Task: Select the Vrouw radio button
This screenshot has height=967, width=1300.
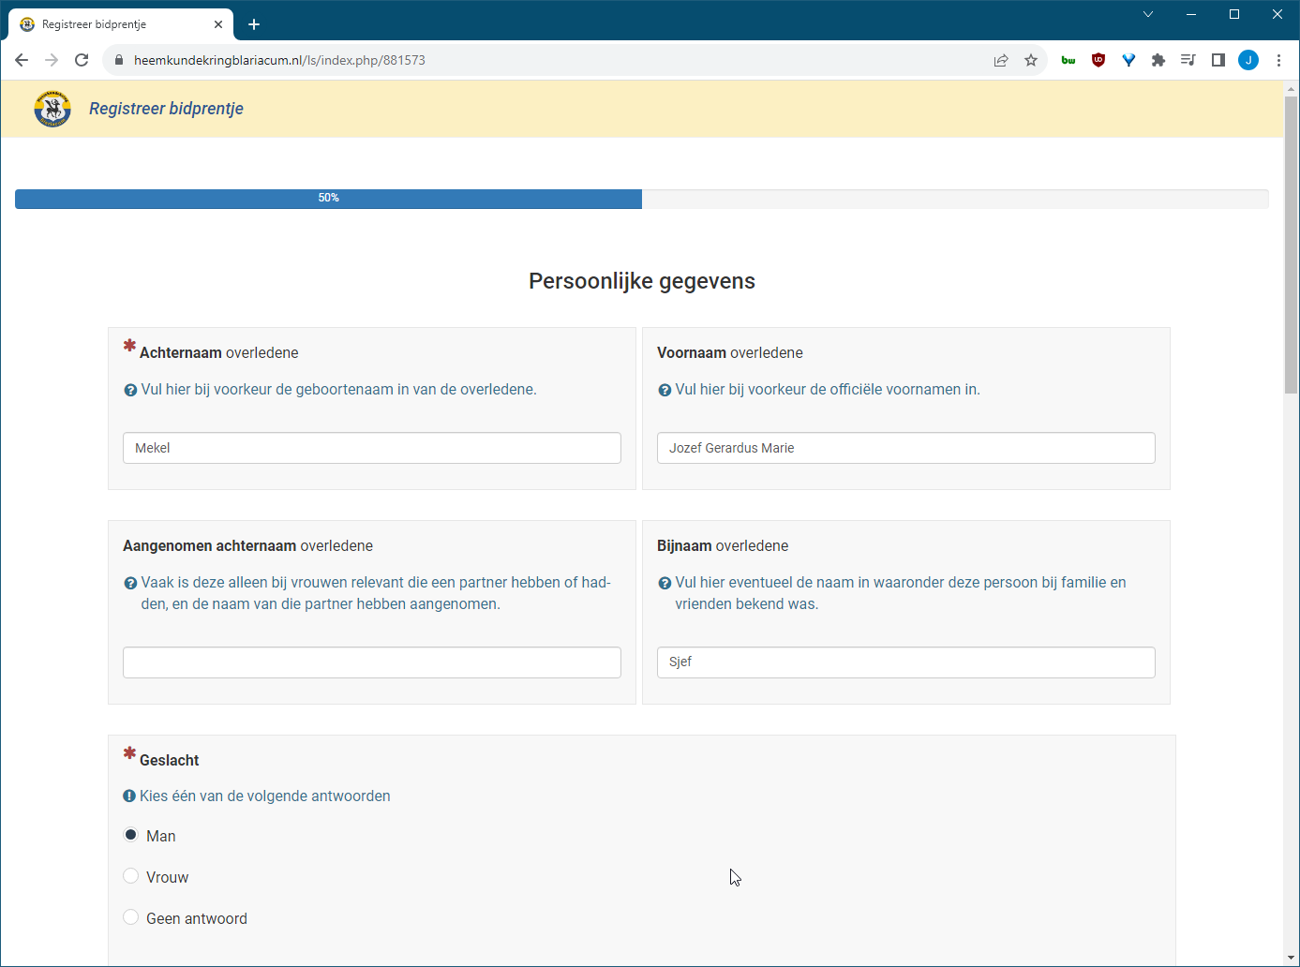Action: click(x=131, y=876)
